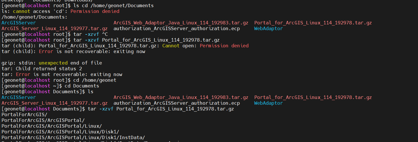Click the 'tar: Child returned status 2' line
Image resolution: width=418 pixels, height=142 pixels.
pos(42,69)
